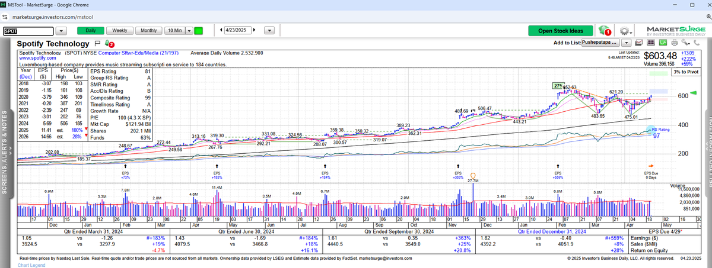Select the 10 Min intraday interval

tap(174, 30)
